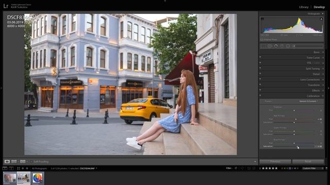Collapse the Calibration panel triangle
This screenshot has height=185, width=330.
coord(323,96)
